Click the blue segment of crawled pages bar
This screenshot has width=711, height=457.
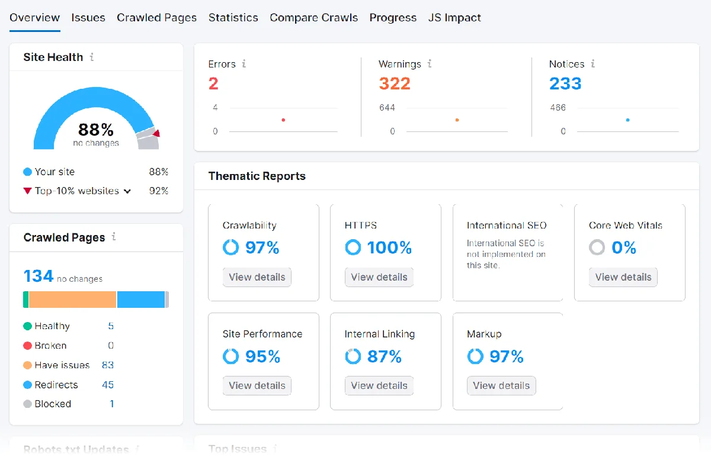coord(141,300)
